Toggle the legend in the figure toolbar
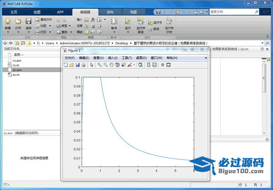Viewport: 273px width, 190px height. click(155, 65)
